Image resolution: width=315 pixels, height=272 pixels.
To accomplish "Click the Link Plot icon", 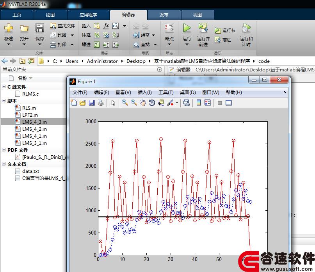I will (187, 103).
